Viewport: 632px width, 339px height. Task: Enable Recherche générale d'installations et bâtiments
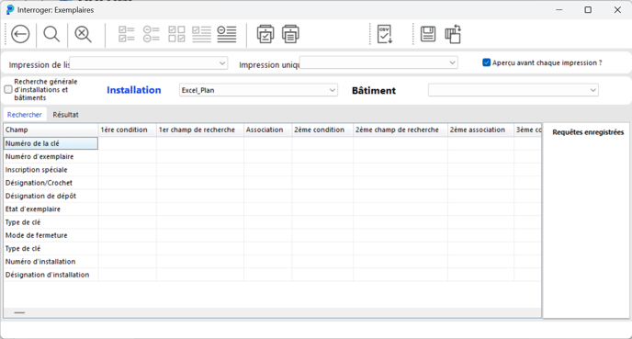8,89
